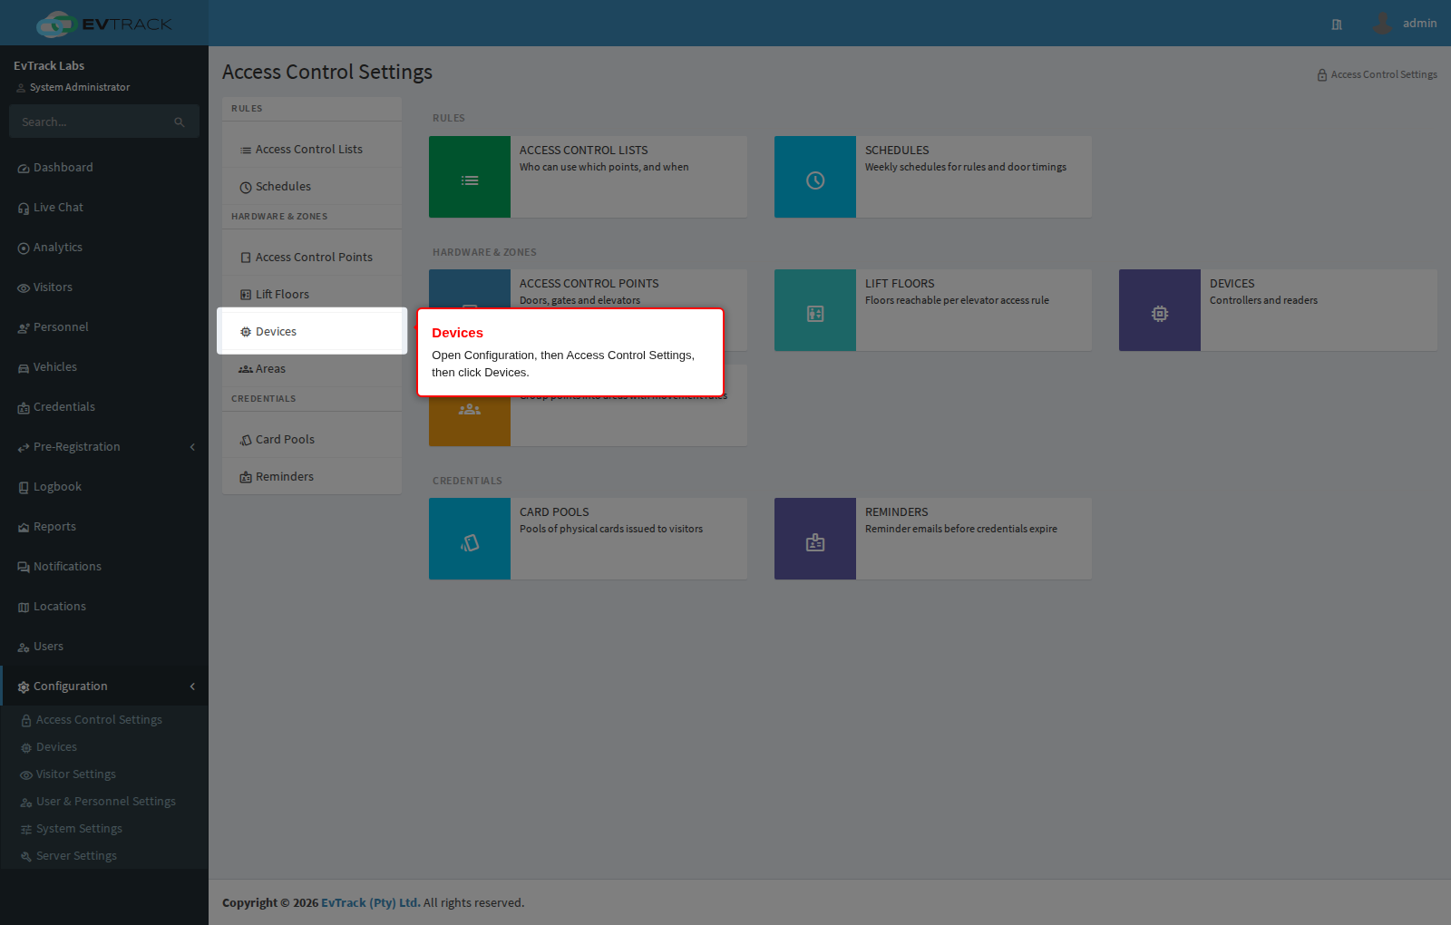Open System Settings submenu item

(x=104, y=829)
